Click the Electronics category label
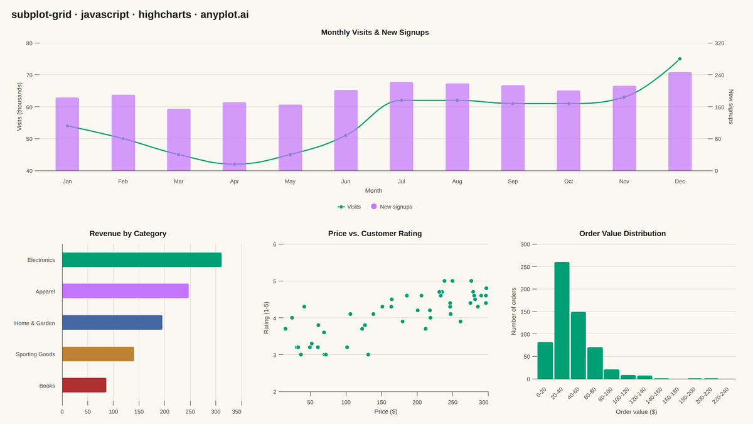 click(x=41, y=260)
